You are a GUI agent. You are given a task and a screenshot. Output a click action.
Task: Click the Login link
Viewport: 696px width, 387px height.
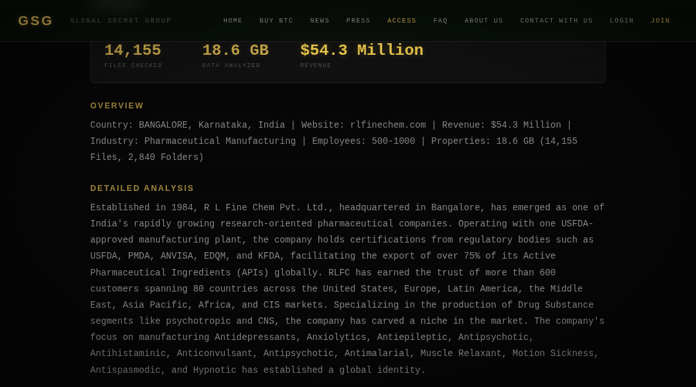[622, 21]
